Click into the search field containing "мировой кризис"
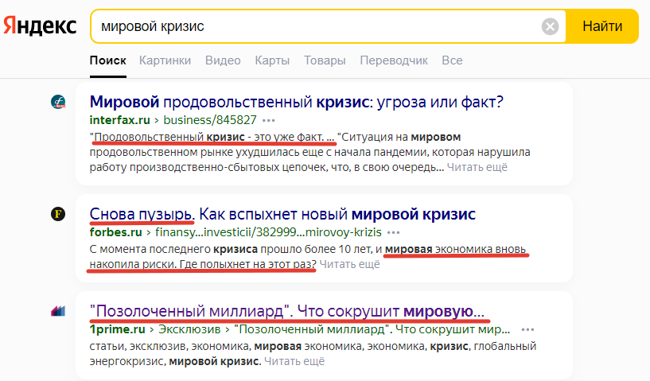Image resolution: width=650 pixels, height=381 pixels. click(318, 26)
